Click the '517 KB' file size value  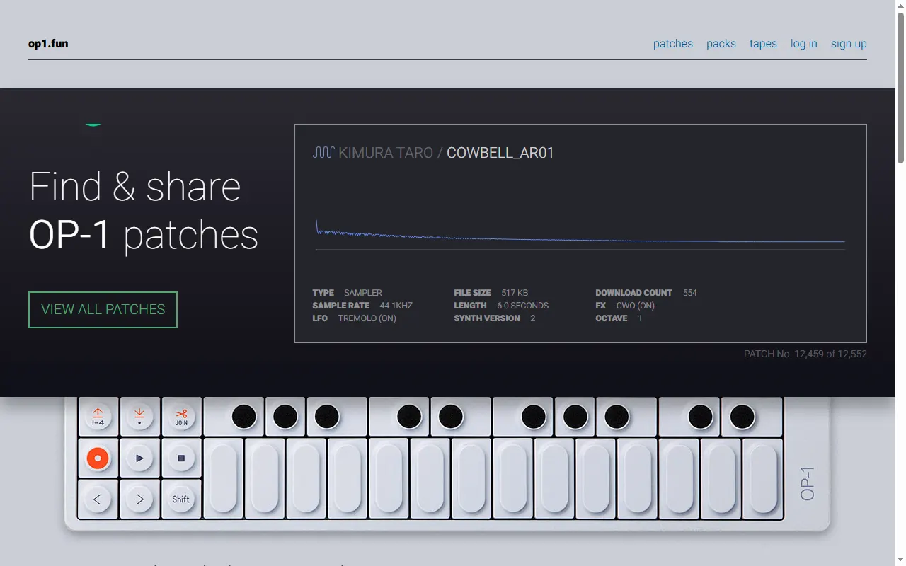[x=515, y=293]
